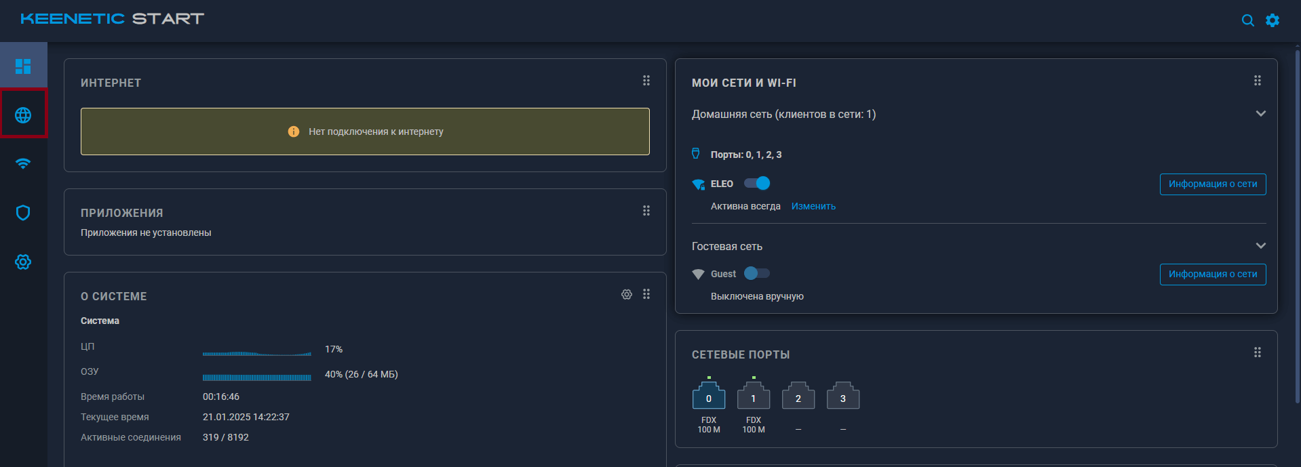Image resolution: width=1301 pixels, height=467 pixels.
Task: Open the Wi-Fi networks sidebar icon
Action: (x=23, y=163)
